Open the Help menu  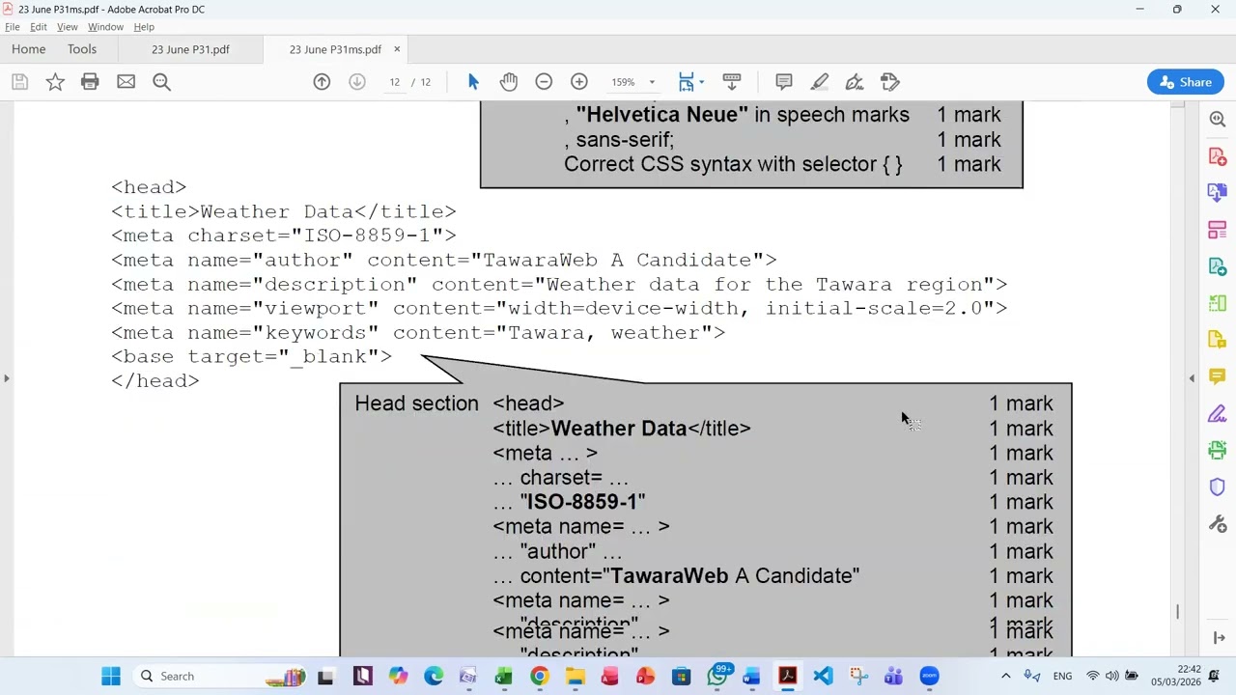click(144, 27)
